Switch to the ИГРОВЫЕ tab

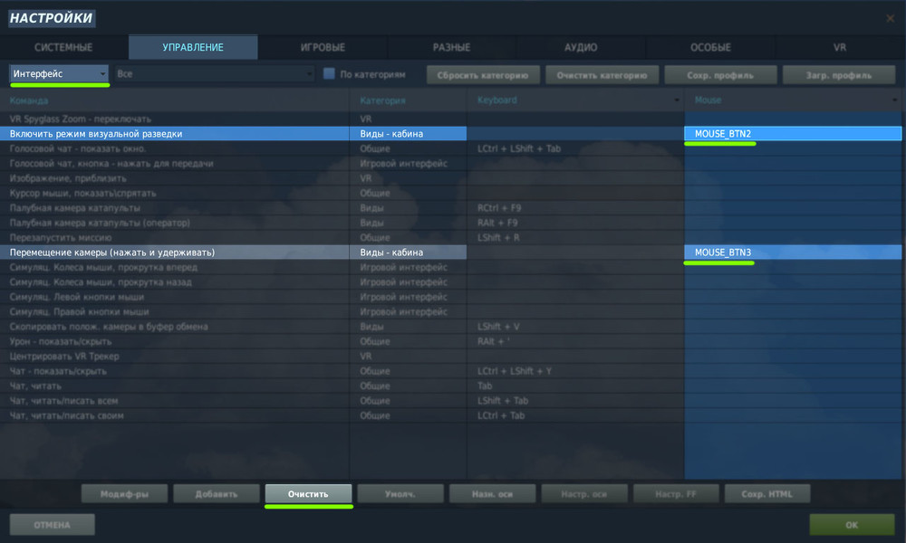point(322,47)
